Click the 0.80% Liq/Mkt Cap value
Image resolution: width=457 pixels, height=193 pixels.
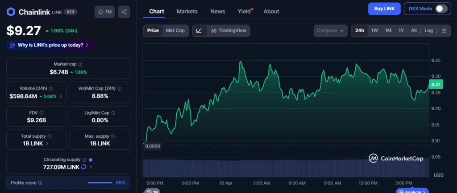click(x=100, y=120)
